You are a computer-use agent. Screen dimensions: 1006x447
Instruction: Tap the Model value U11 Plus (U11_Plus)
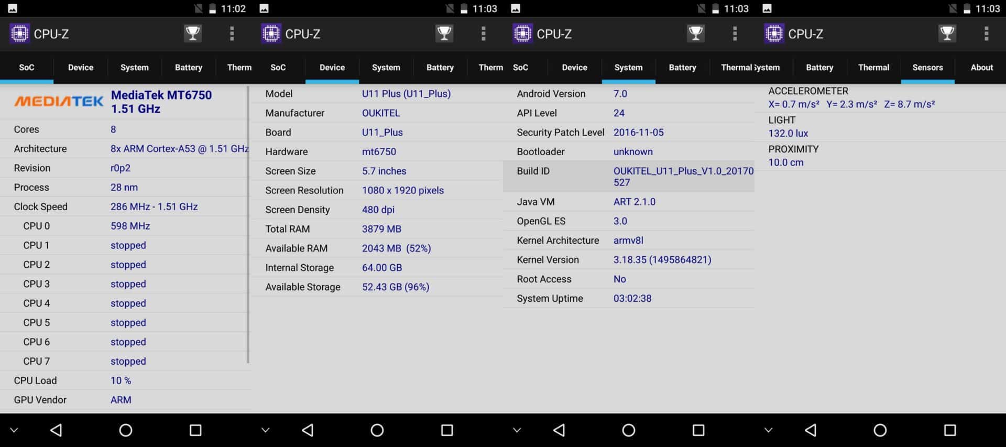[406, 94]
